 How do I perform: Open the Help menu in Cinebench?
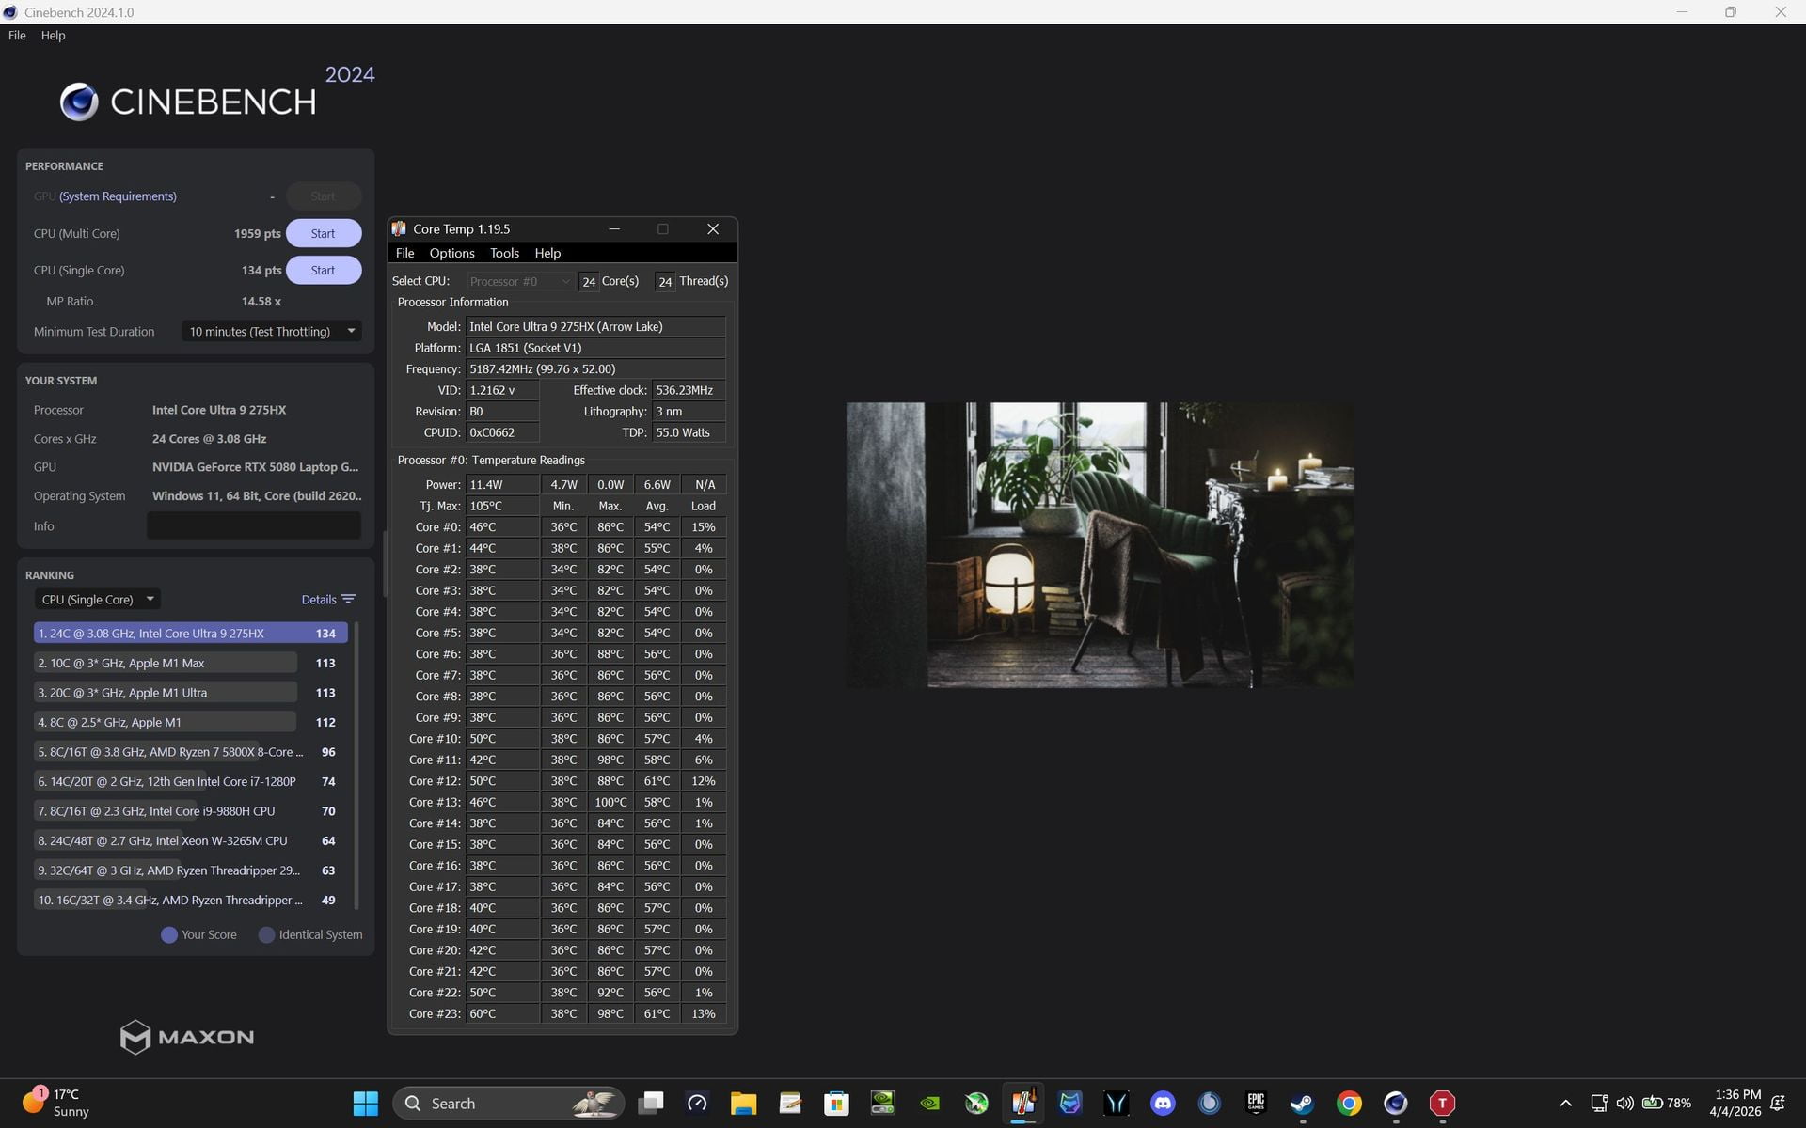(x=53, y=35)
